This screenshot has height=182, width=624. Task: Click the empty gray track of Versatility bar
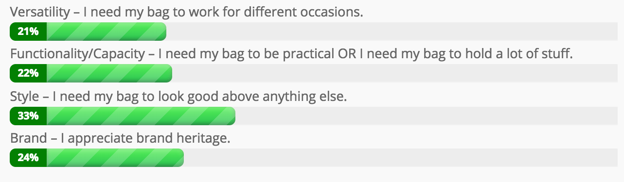click(x=392, y=32)
